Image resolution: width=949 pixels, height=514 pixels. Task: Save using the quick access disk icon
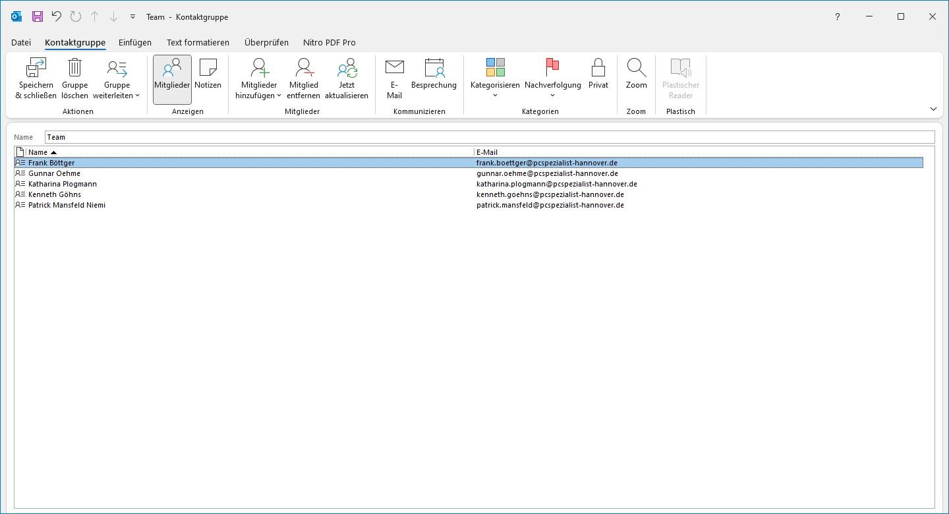(38, 16)
